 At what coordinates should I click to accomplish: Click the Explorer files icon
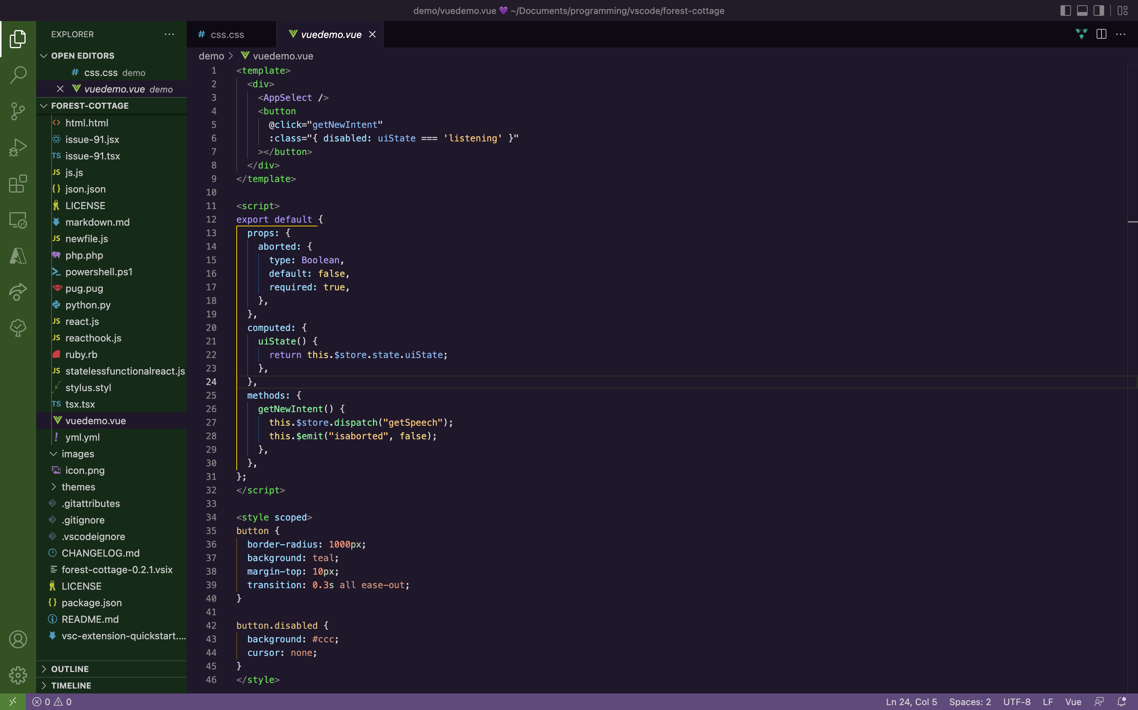(x=18, y=39)
